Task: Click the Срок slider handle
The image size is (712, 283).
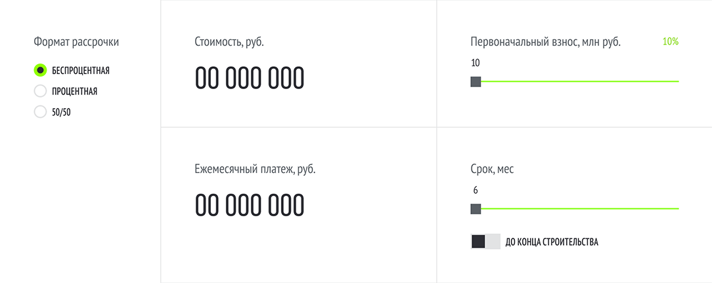Action: 476,209
